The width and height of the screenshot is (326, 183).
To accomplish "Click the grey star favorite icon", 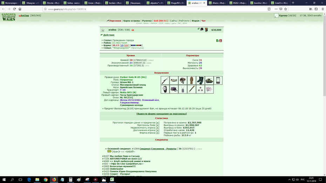I will [103, 30].
